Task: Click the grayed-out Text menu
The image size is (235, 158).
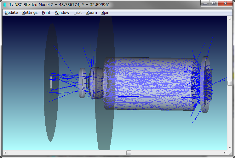Action: coord(77,13)
